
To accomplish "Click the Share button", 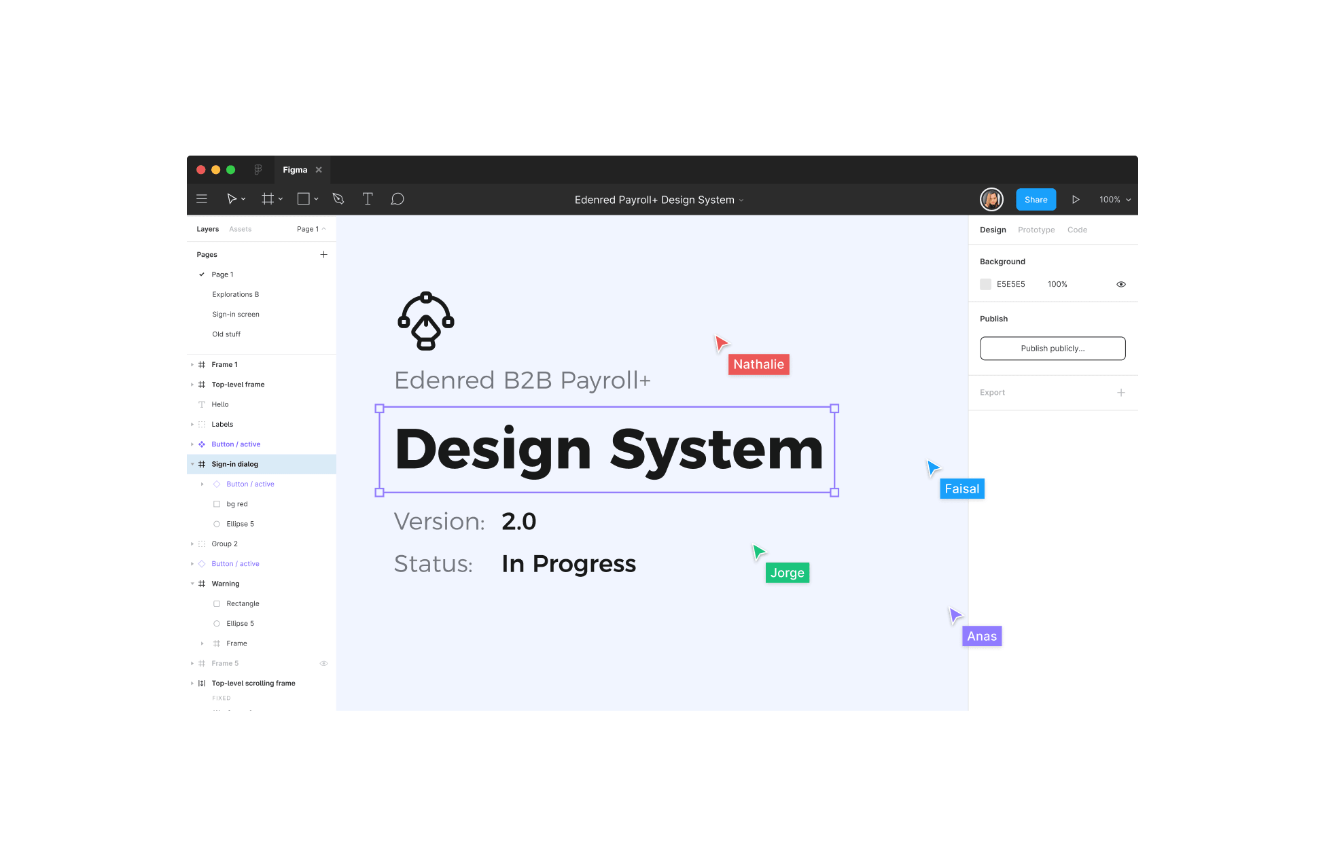I will coord(1036,199).
